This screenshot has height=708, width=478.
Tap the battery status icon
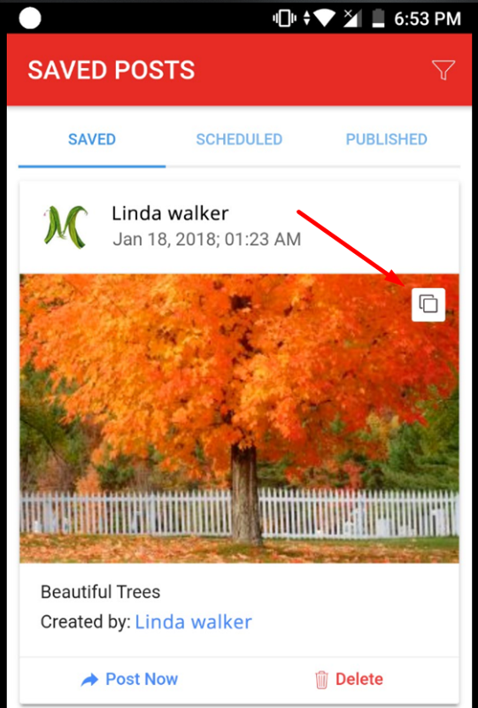(379, 18)
